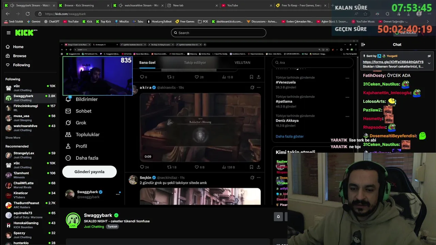The image size is (436, 245).
Task: Click the Gönderi yayınla button in streamed X
Action: pos(89,172)
